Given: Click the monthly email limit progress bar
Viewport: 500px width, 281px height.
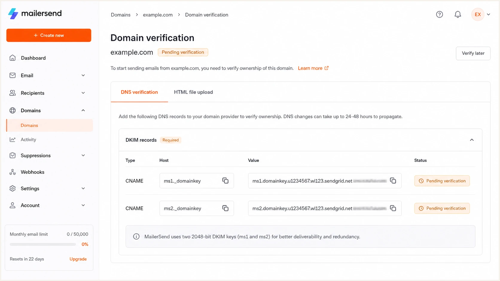Looking at the screenshot, I should (x=43, y=244).
